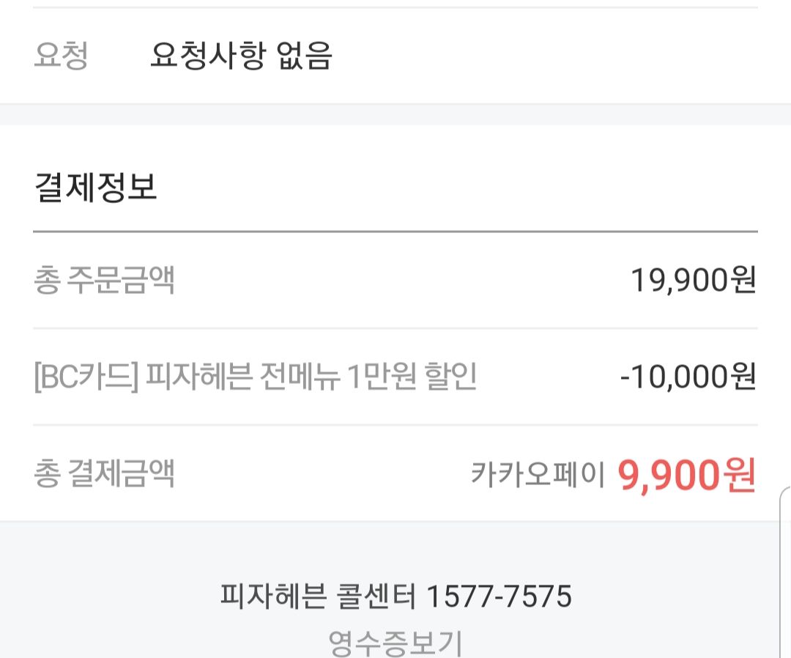This screenshot has height=658, width=791.
Task: Open the 영수증보기 receipt link
Action: [395, 643]
